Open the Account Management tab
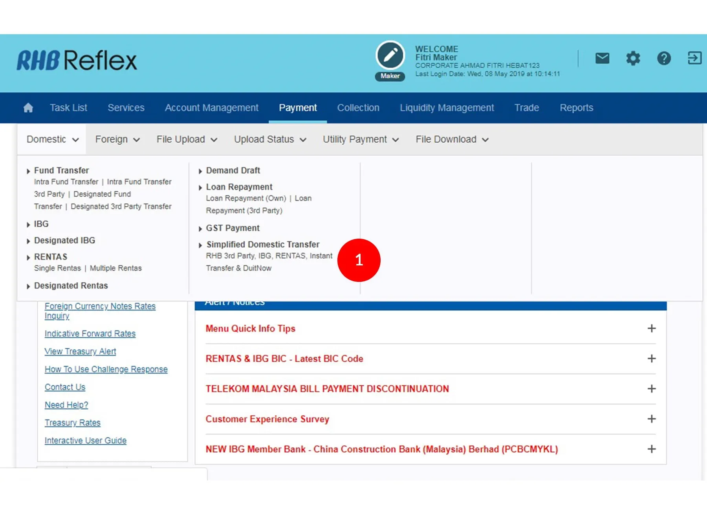The width and height of the screenshot is (707, 519). pos(211,108)
